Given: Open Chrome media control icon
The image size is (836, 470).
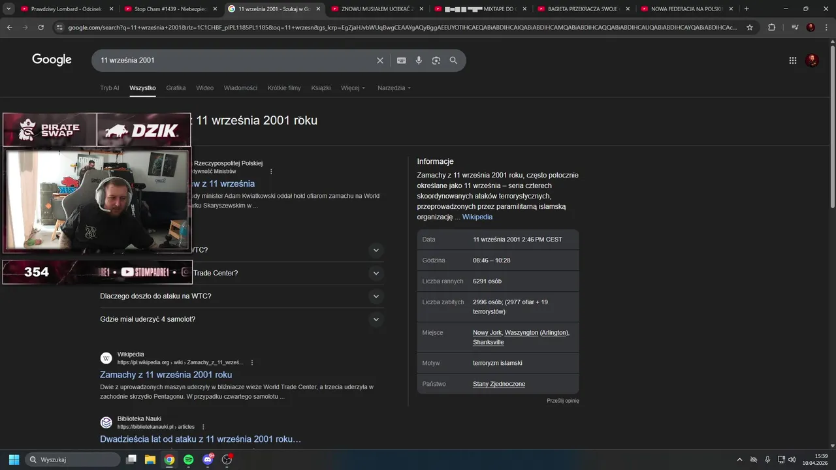Looking at the screenshot, I should point(795,27).
